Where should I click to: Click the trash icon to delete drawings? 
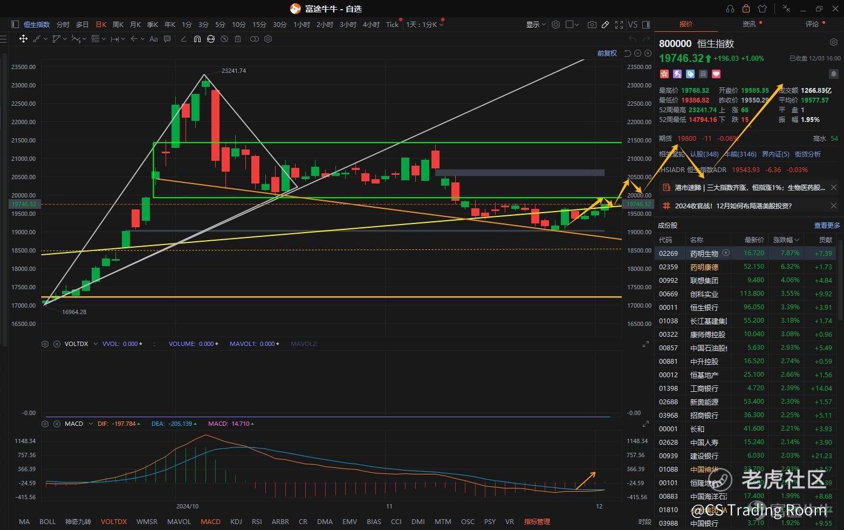(x=237, y=39)
